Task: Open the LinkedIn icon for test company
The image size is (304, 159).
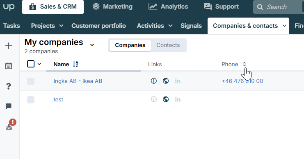Action: click(178, 99)
